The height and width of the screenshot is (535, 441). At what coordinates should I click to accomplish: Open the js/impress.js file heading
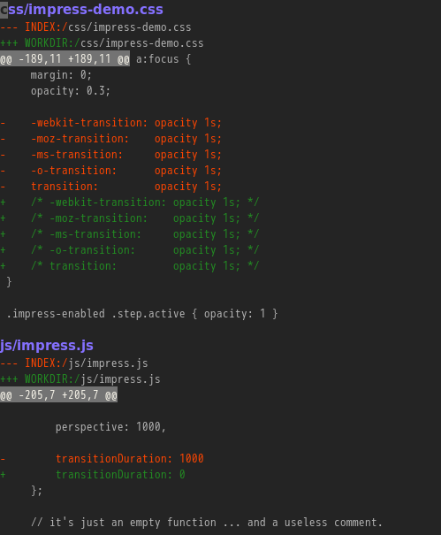pyautogui.click(x=47, y=345)
